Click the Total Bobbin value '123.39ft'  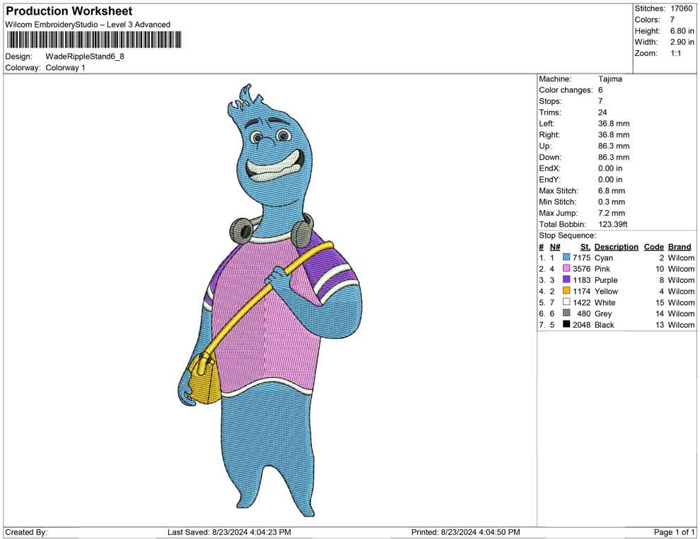pyautogui.click(x=612, y=224)
